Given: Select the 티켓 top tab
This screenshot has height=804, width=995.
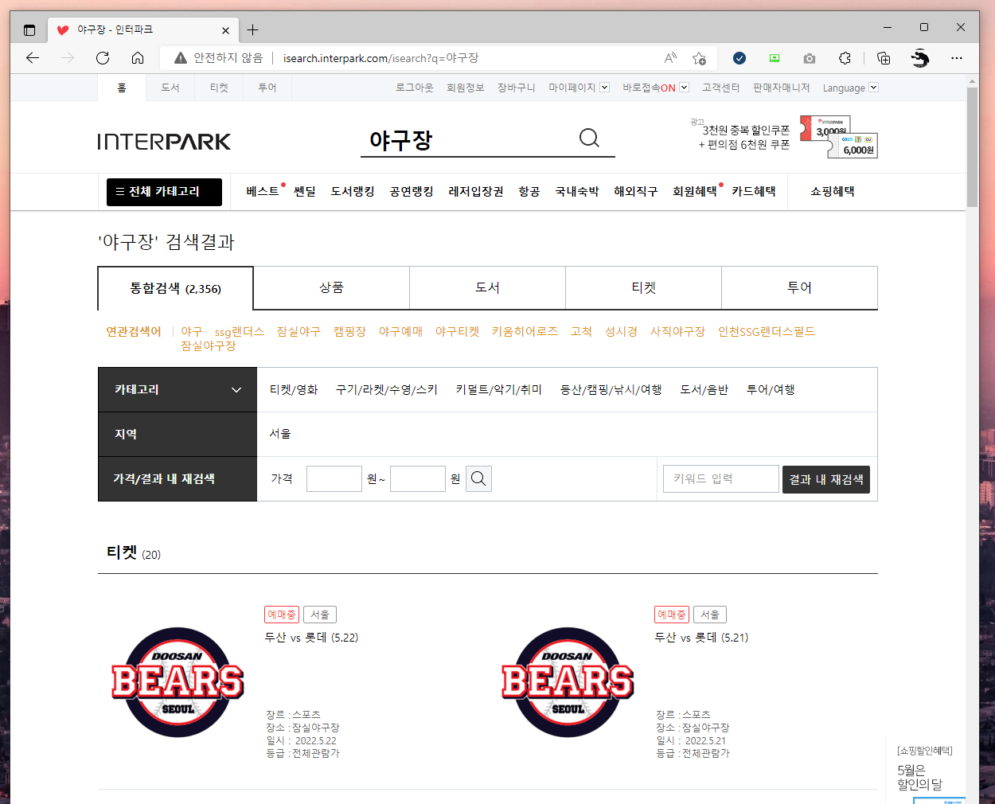Looking at the screenshot, I should [x=219, y=88].
